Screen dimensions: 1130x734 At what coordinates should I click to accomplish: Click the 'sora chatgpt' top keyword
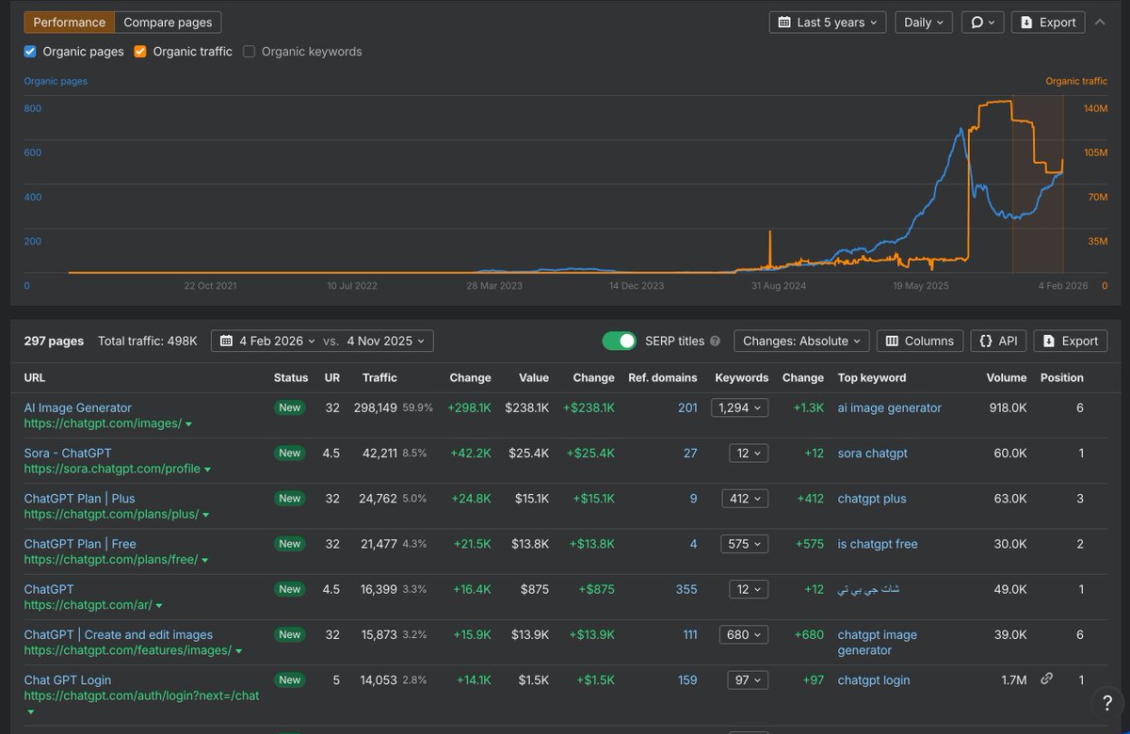click(x=873, y=453)
